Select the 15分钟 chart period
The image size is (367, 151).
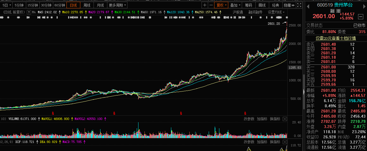coord(33,5)
